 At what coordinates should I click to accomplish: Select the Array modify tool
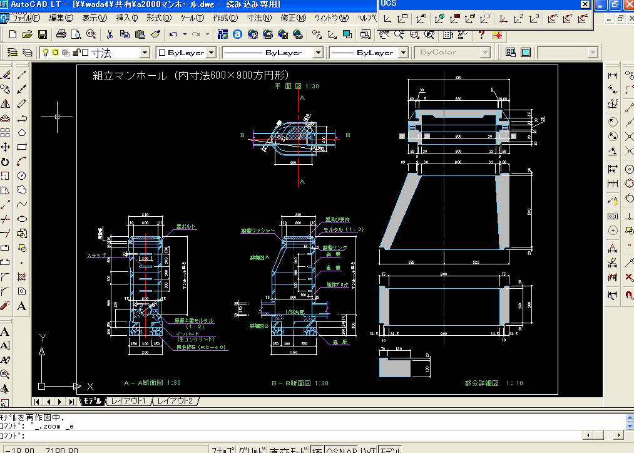(x=5, y=133)
